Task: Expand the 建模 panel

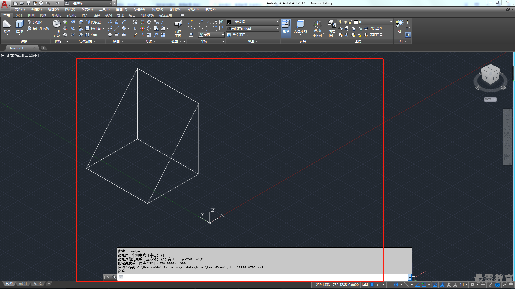Action: [25, 41]
